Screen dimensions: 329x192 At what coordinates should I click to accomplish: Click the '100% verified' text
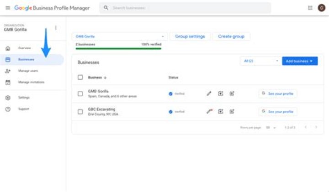pos(151,44)
